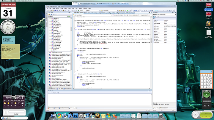Click the Save icon in Visual Studio toolbar
Viewport: 214px width, 120px height.
55,11
